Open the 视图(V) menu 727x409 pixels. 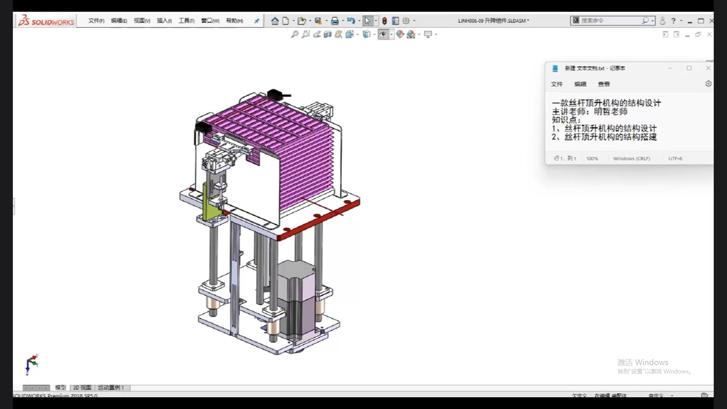(x=142, y=21)
